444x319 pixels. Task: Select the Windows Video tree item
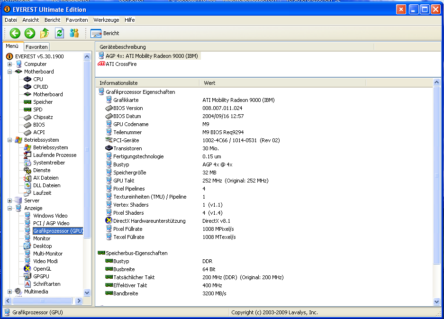(x=50, y=216)
